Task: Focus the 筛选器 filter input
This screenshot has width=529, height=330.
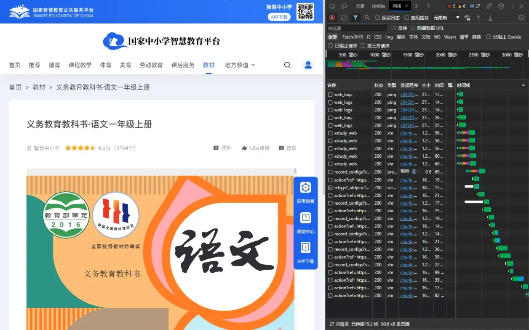Action: pyautogui.click(x=357, y=28)
